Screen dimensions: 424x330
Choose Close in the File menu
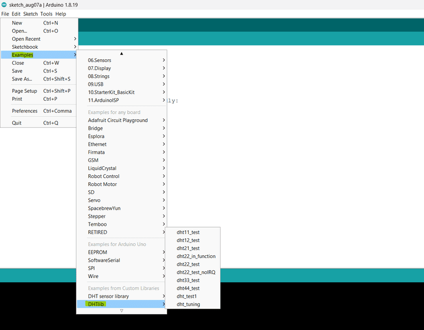coord(39,63)
